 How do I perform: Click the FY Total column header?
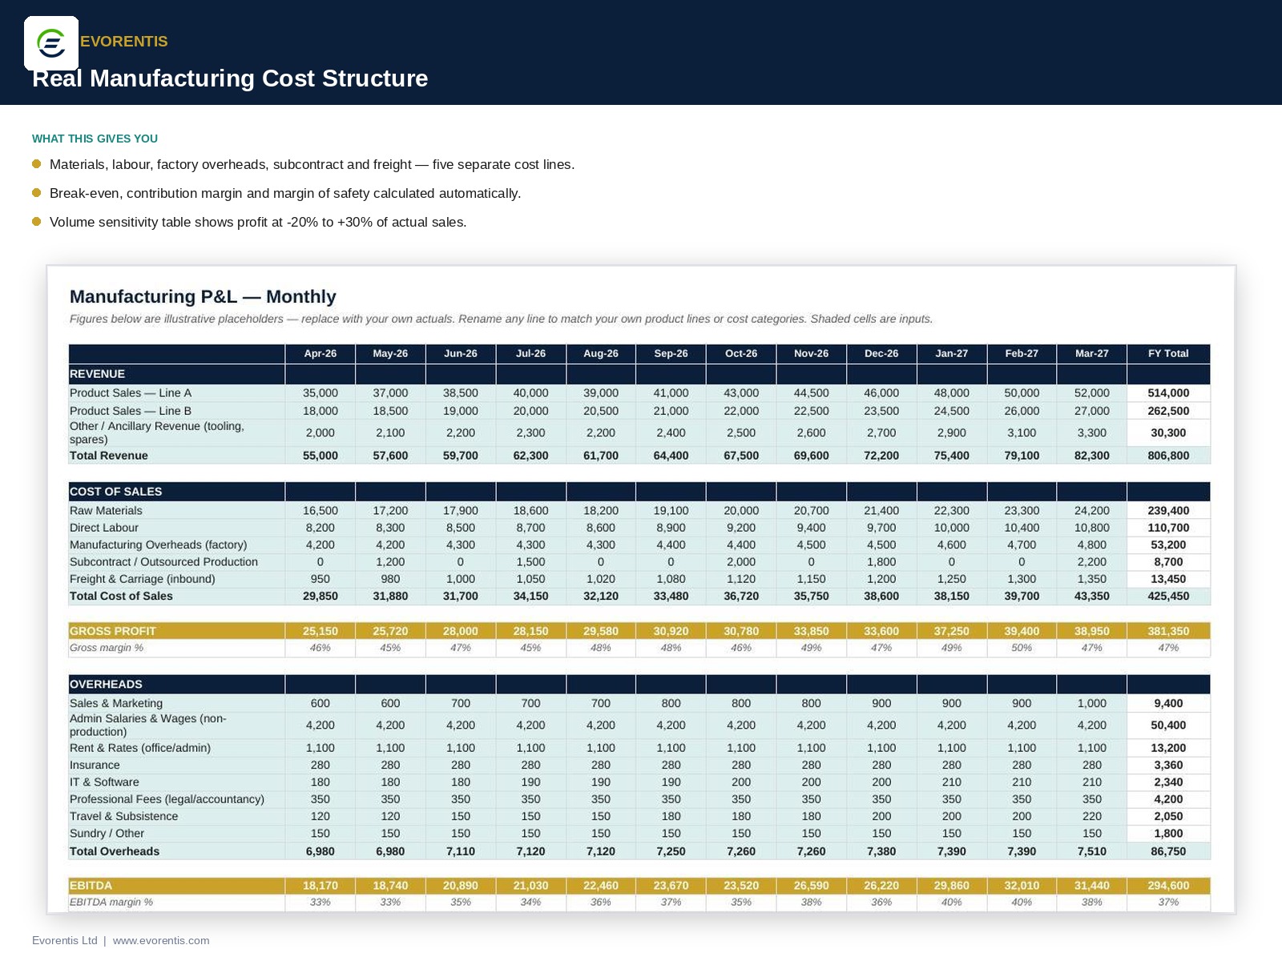pyautogui.click(x=1168, y=353)
